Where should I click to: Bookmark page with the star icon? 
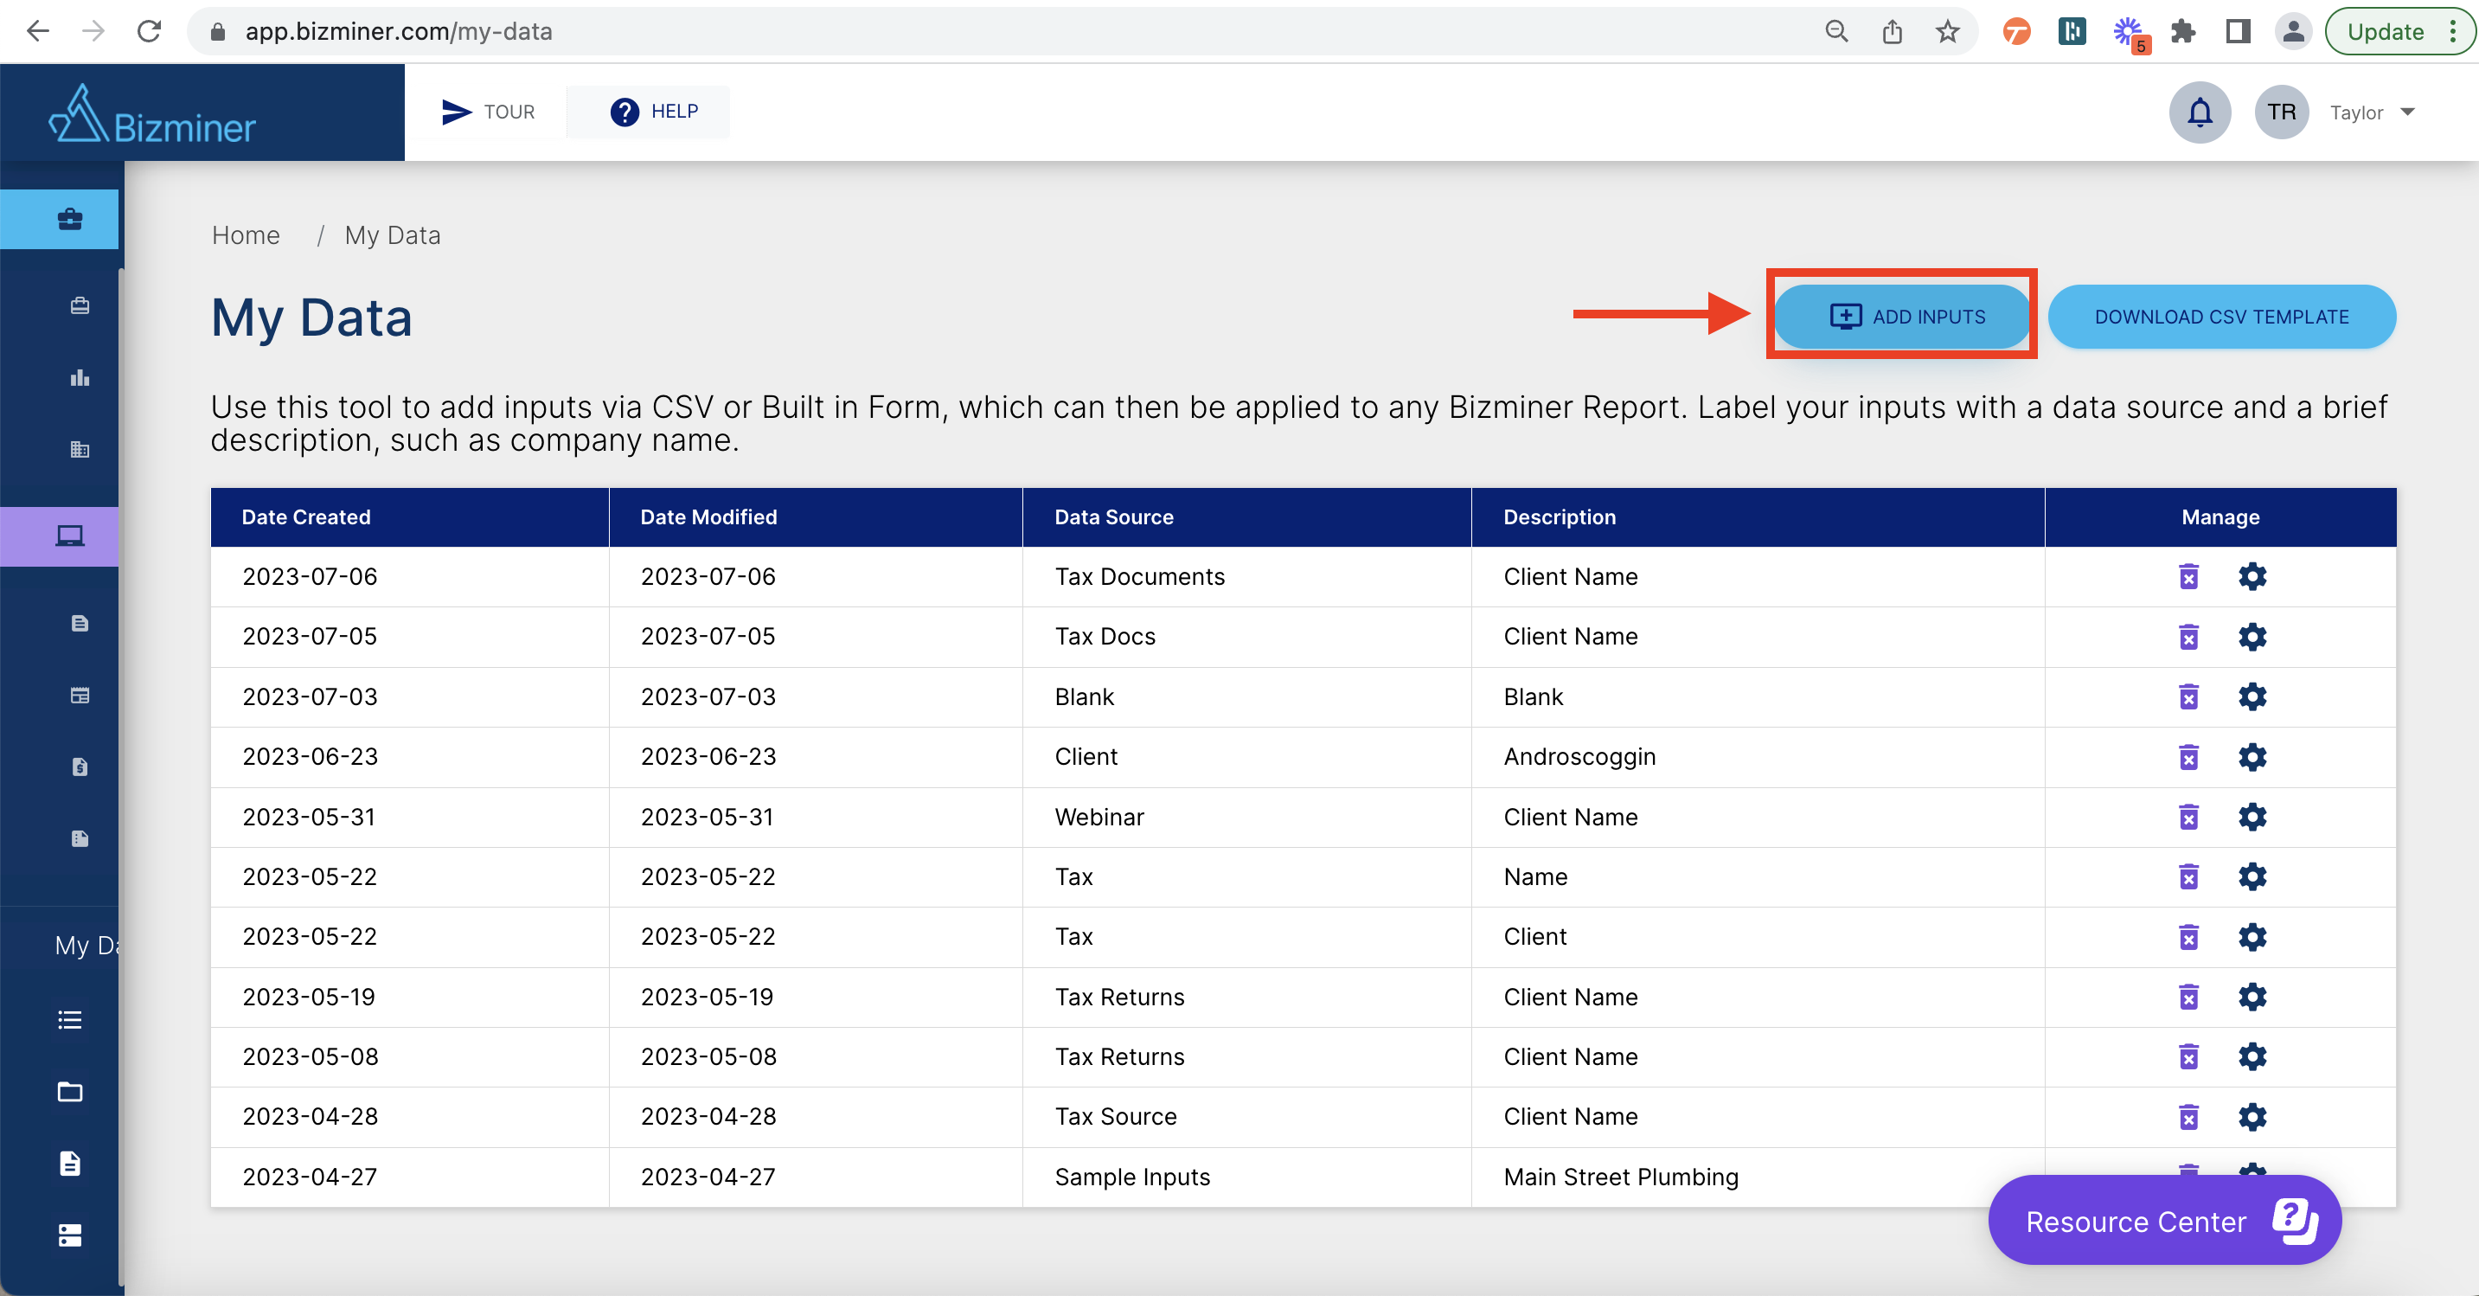pyautogui.click(x=1947, y=32)
